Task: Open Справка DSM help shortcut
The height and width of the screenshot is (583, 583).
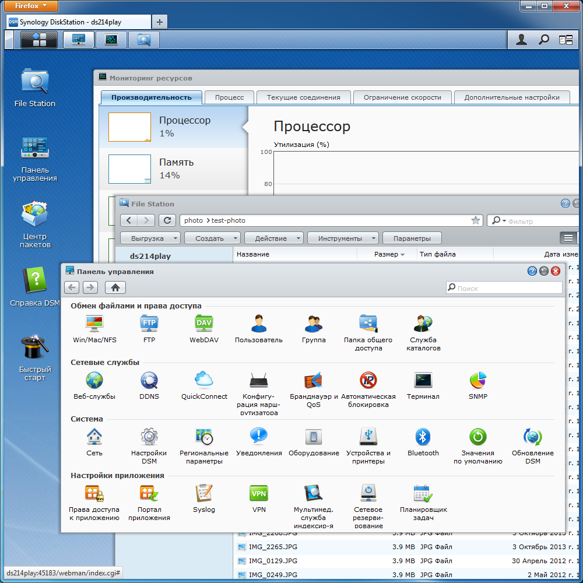Action: 34,286
